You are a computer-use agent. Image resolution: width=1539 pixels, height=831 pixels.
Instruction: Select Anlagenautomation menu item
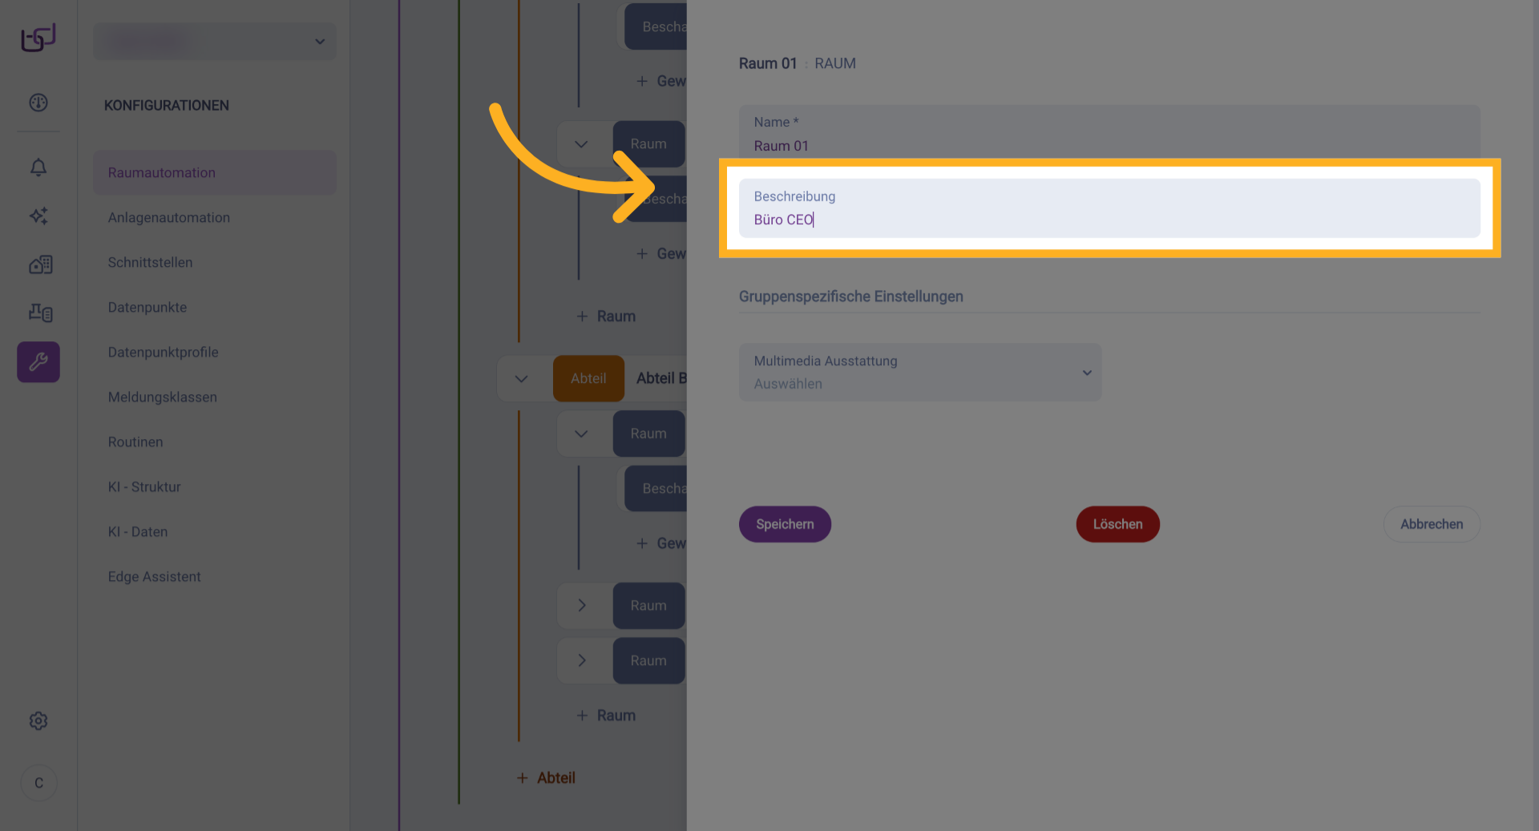tap(169, 218)
